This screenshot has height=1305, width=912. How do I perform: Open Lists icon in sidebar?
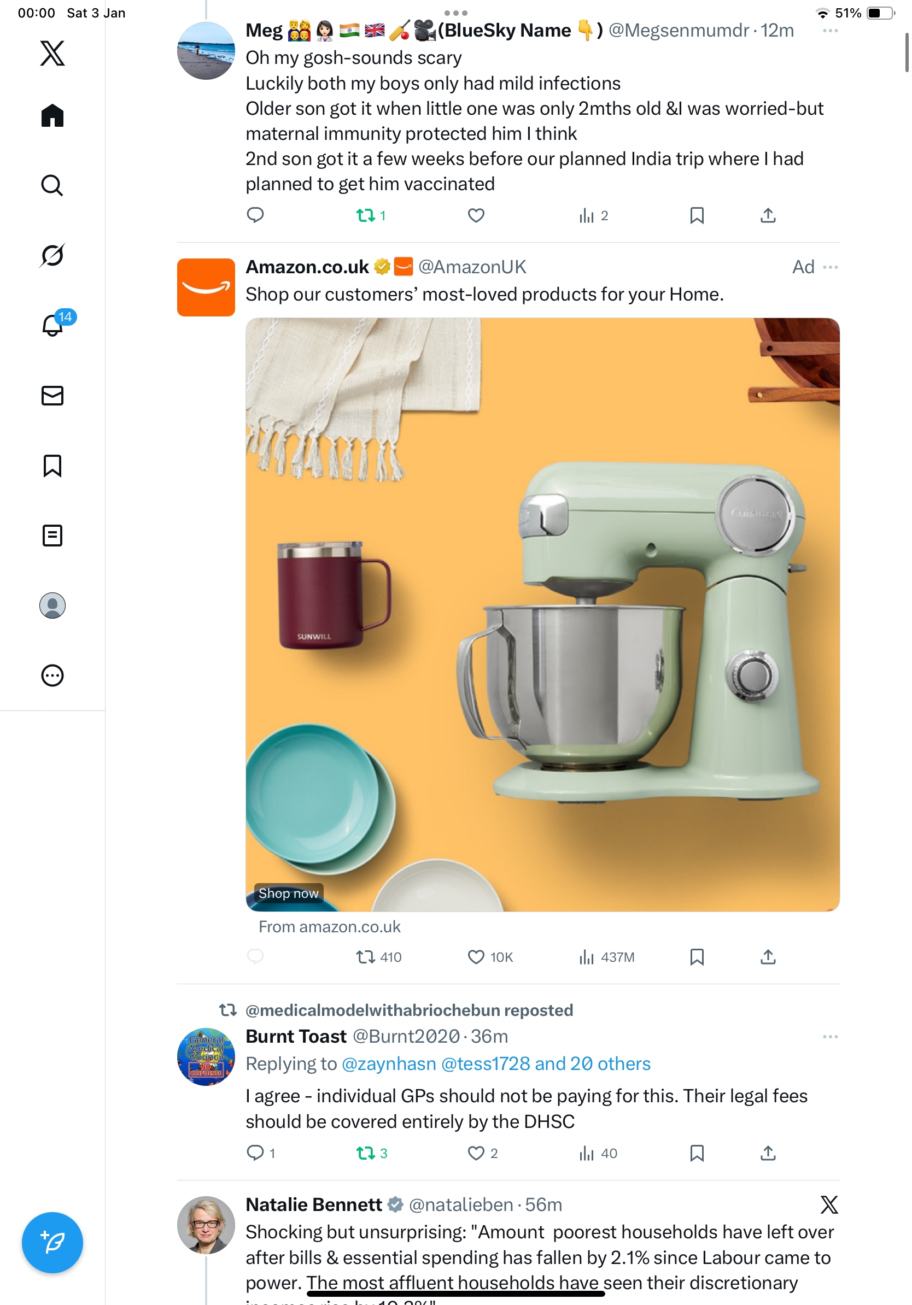coord(52,536)
